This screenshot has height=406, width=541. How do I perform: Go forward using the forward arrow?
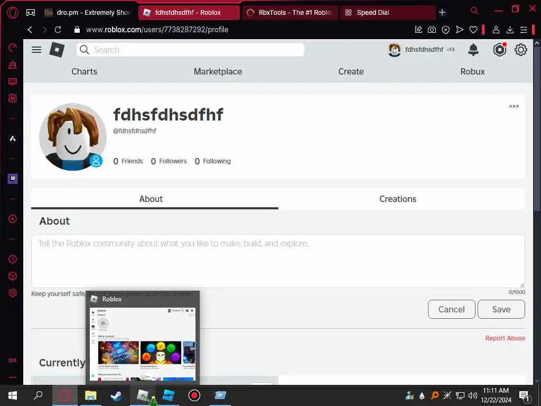point(44,30)
